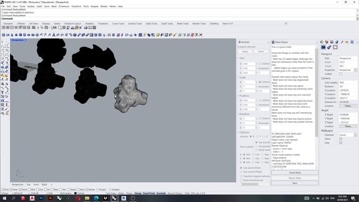
Task: Click Reset in the BoxEdit panel
Action: click(x=261, y=52)
